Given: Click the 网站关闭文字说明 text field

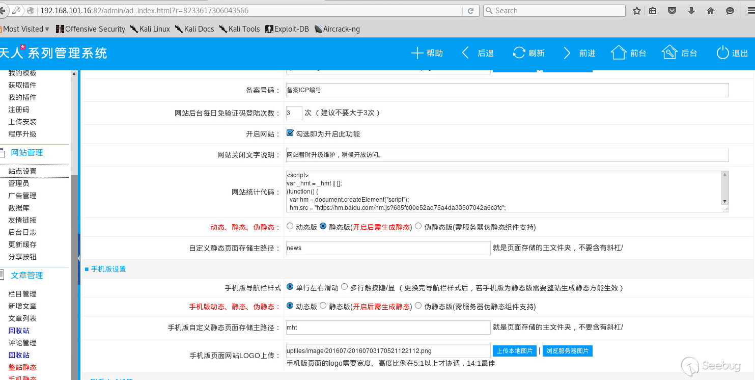Looking at the screenshot, I should 507,154.
